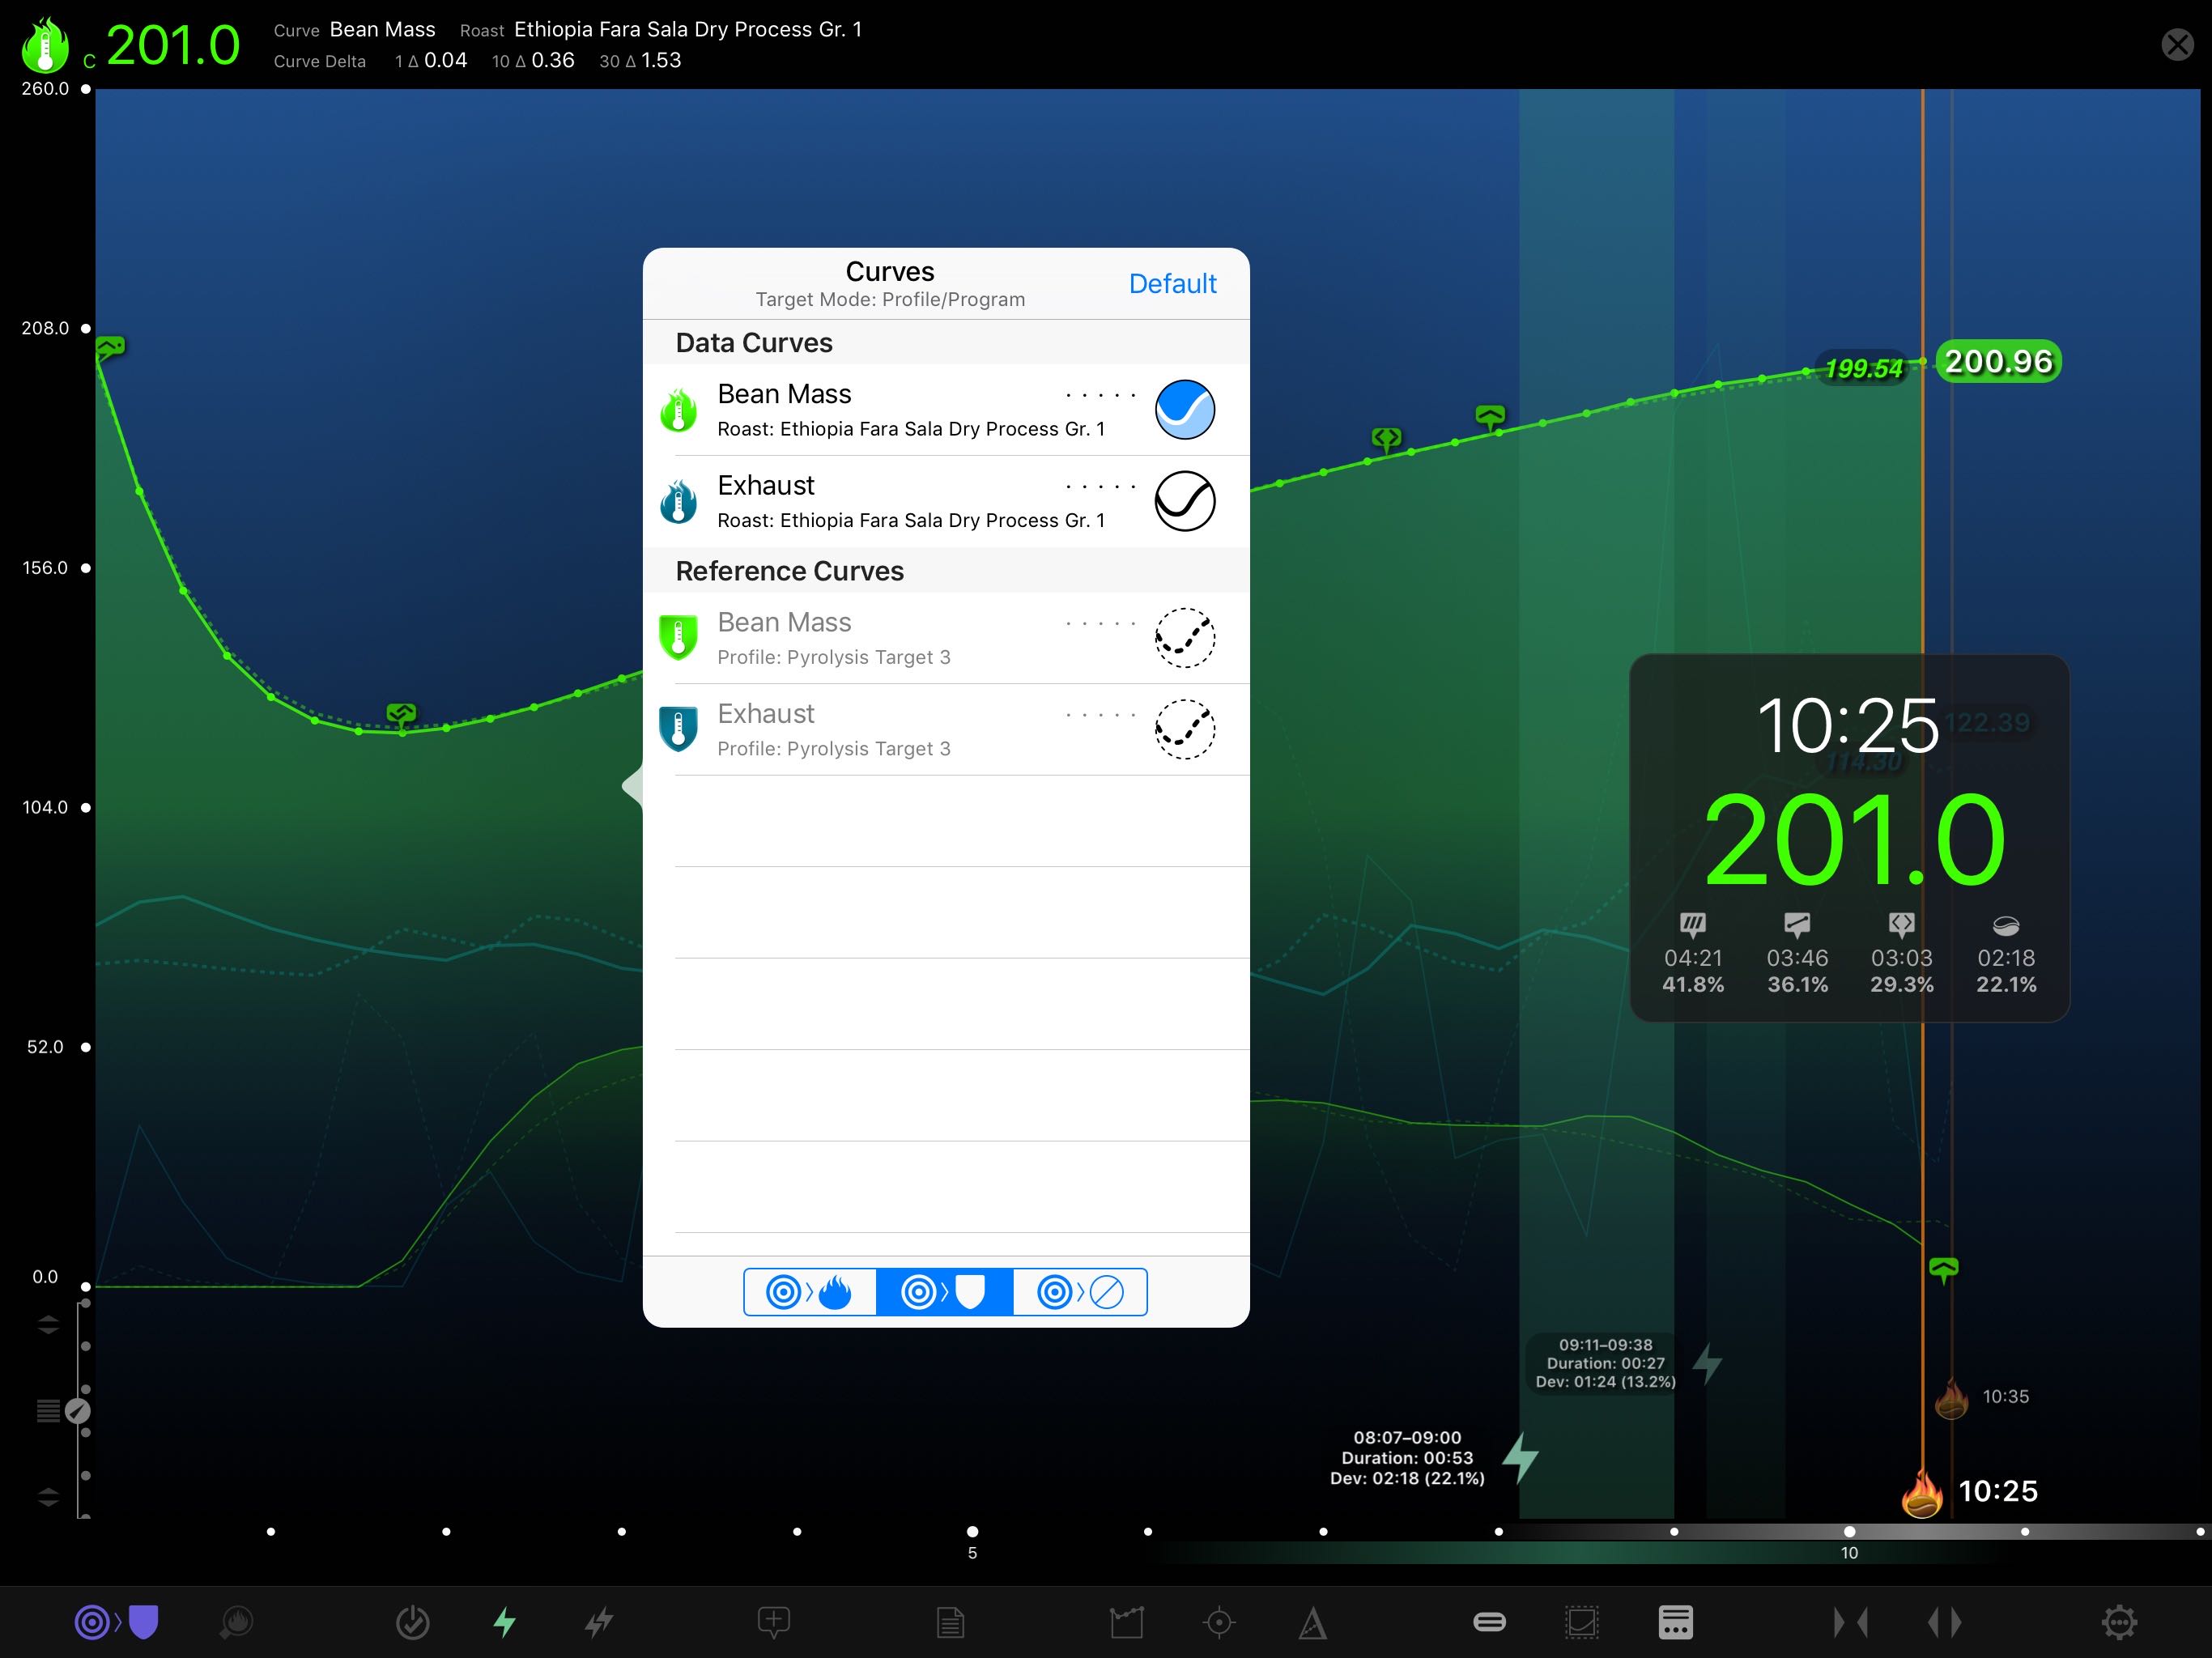
Task: Click the curves chart icon in toolbar
Action: pos(1126,1621)
